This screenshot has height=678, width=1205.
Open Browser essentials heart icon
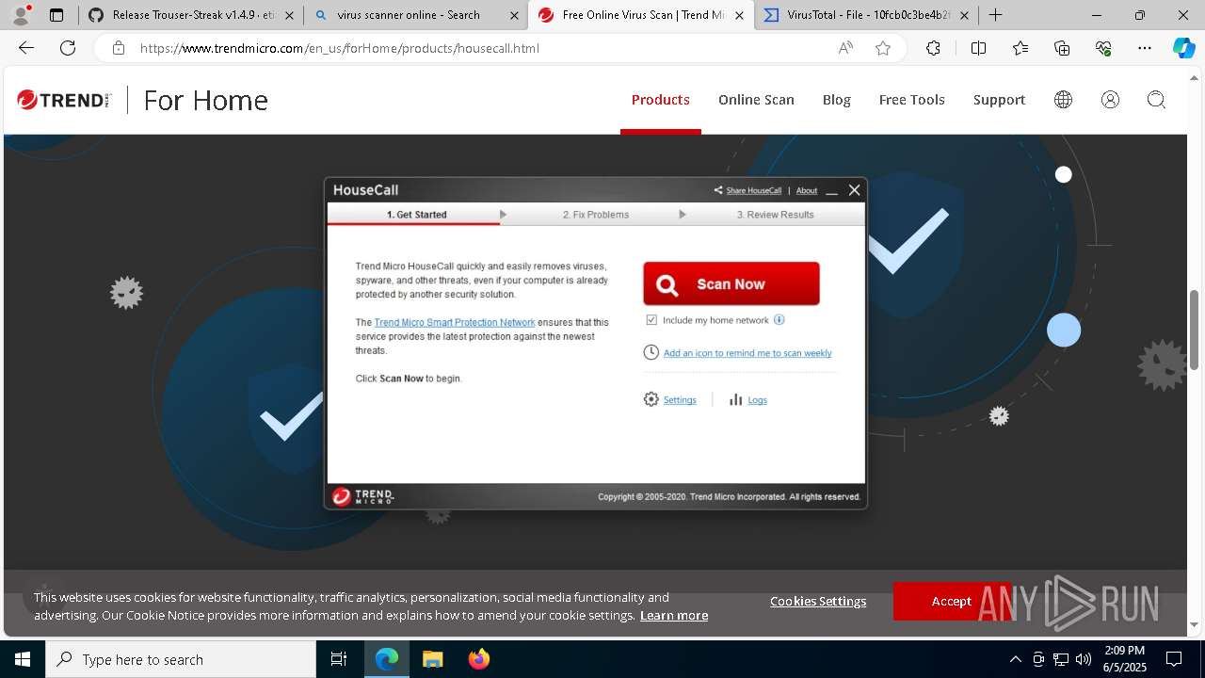1103,48
